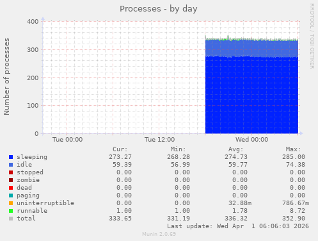The height and width of the screenshot is (241, 318).
Task: Click the 'Last update' timestamp text
Action: click(238, 226)
